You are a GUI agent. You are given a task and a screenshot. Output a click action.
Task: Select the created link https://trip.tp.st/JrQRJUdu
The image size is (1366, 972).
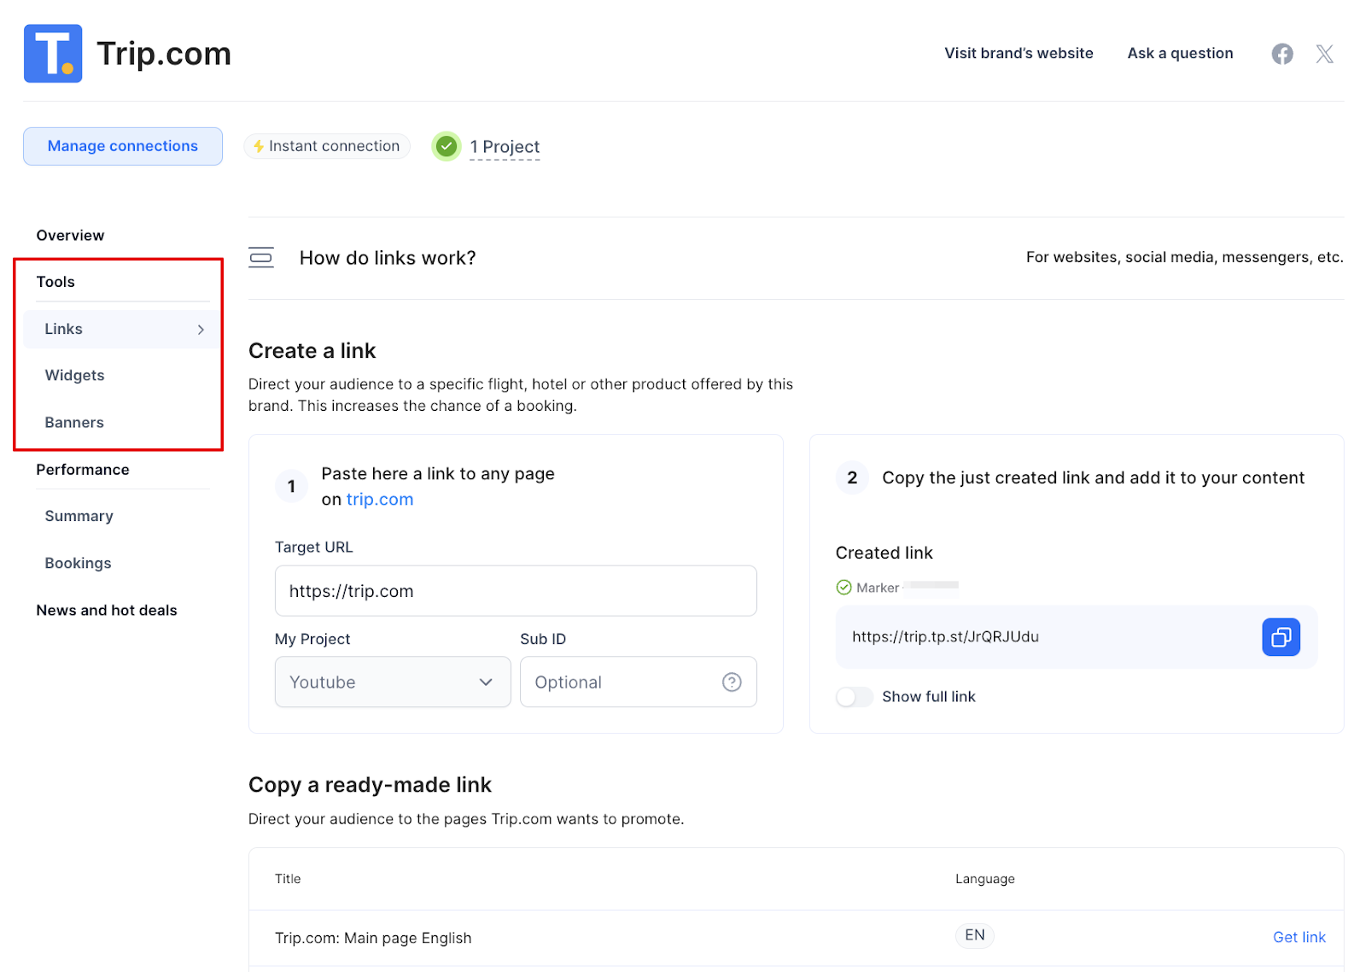coord(945,637)
